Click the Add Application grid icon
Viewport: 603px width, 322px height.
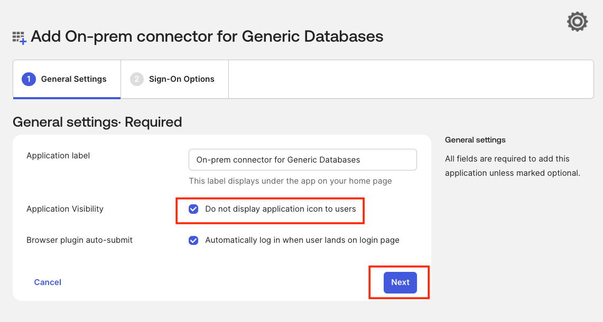click(x=17, y=36)
